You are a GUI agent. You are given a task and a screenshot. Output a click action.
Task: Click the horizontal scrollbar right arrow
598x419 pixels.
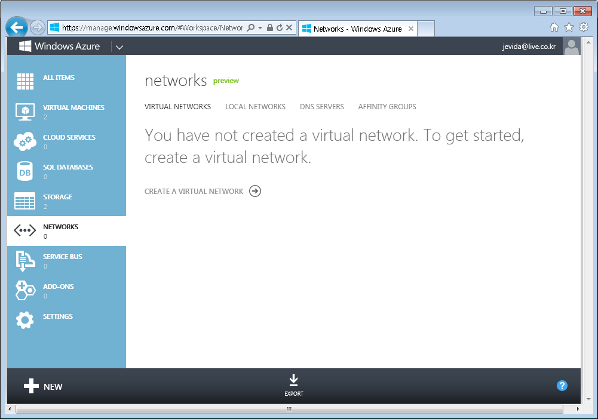coord(578,409)
